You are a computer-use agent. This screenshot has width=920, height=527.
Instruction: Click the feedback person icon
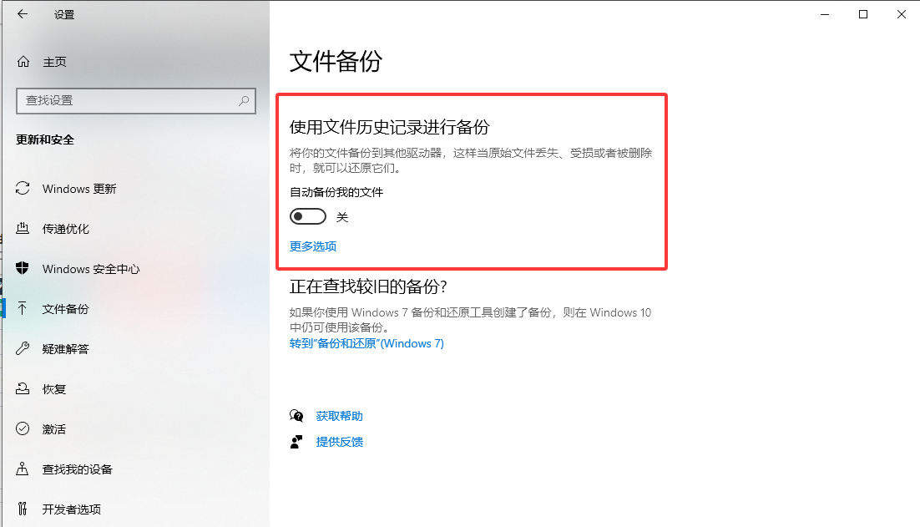coord(296,442)
